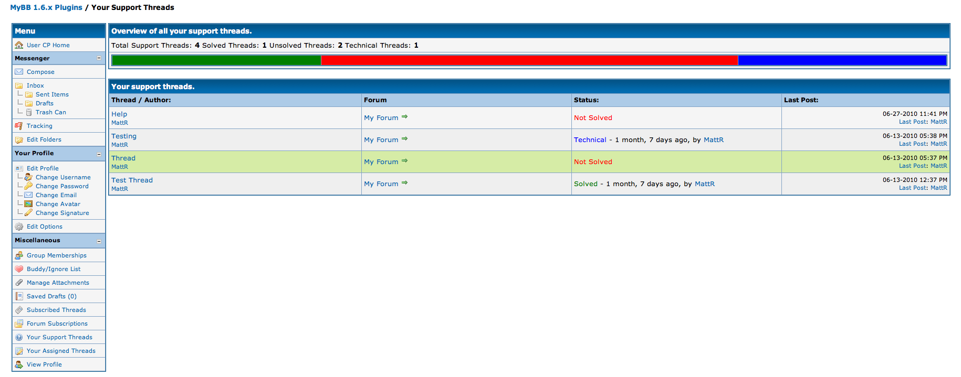961x377 pixels.
Task: Click the Compose envelope icon
Action: 19,72
